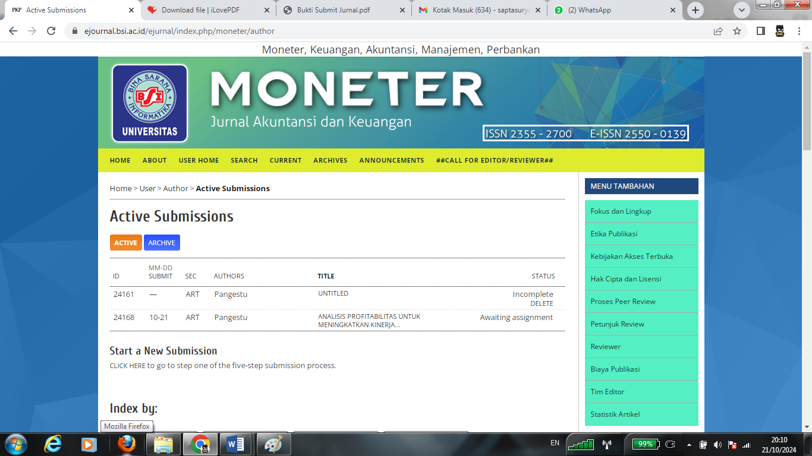This screenshot has width=812, height=456.
Task: Switch to the WhatsApp tab
Action: pos(615,10)
